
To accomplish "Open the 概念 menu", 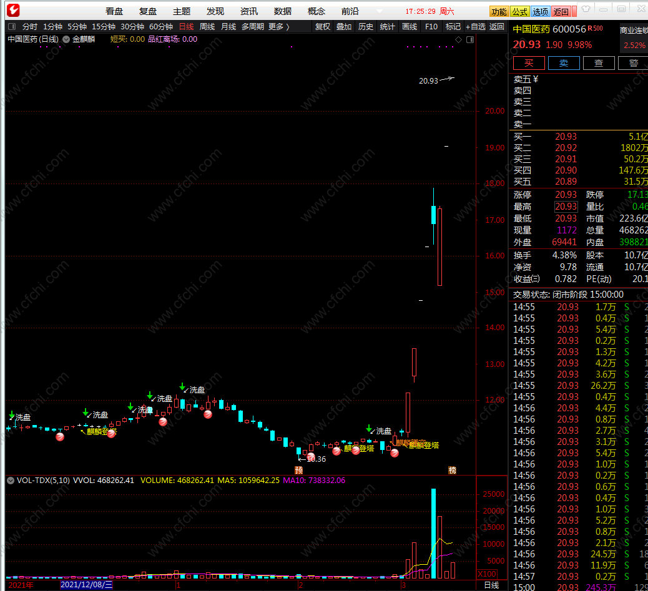I will [x=317, y=12].
